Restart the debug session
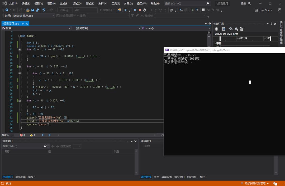The height and width of the screenshot is (186, 285). coord(145,10)
